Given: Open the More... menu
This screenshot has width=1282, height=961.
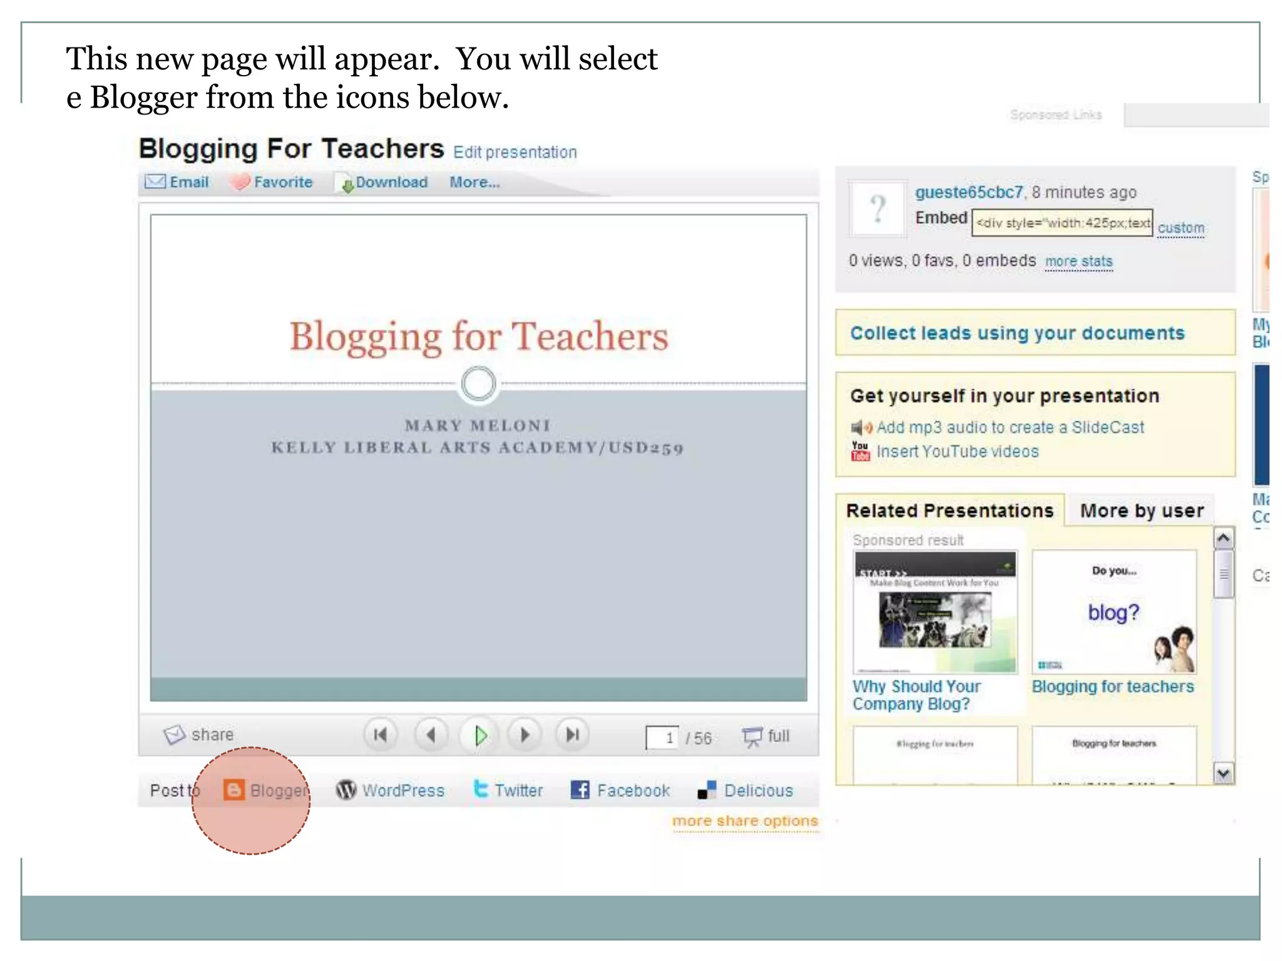Looking at the screenshot, I should pos(474,182).
